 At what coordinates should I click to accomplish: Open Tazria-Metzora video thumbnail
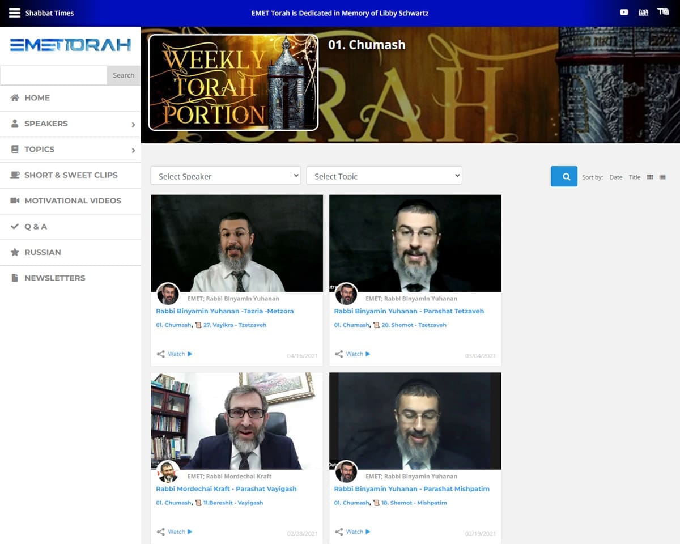coord(237,243)
